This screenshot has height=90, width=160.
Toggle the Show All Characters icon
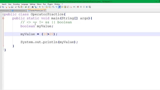(x=56, y=7)
